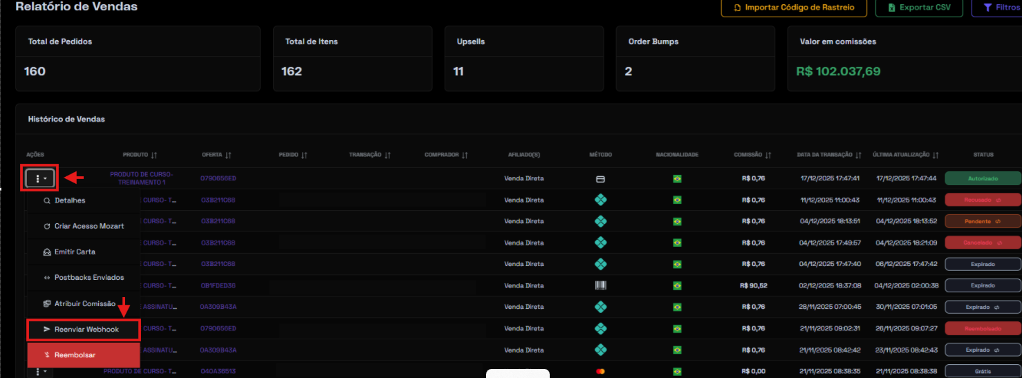
Task: Click the sort icon for Data da Transação
Action: coord(858,155)
